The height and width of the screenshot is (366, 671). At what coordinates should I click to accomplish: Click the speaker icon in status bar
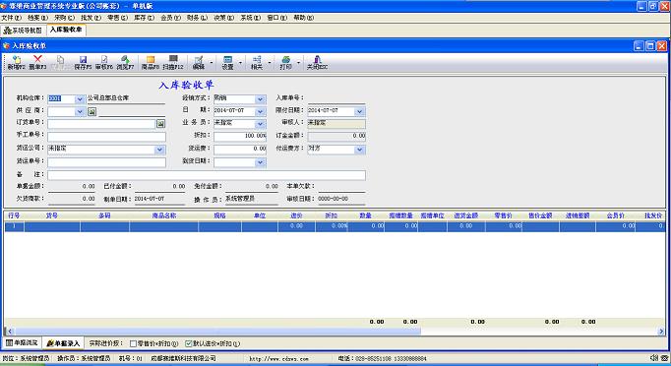pos(653,358)
